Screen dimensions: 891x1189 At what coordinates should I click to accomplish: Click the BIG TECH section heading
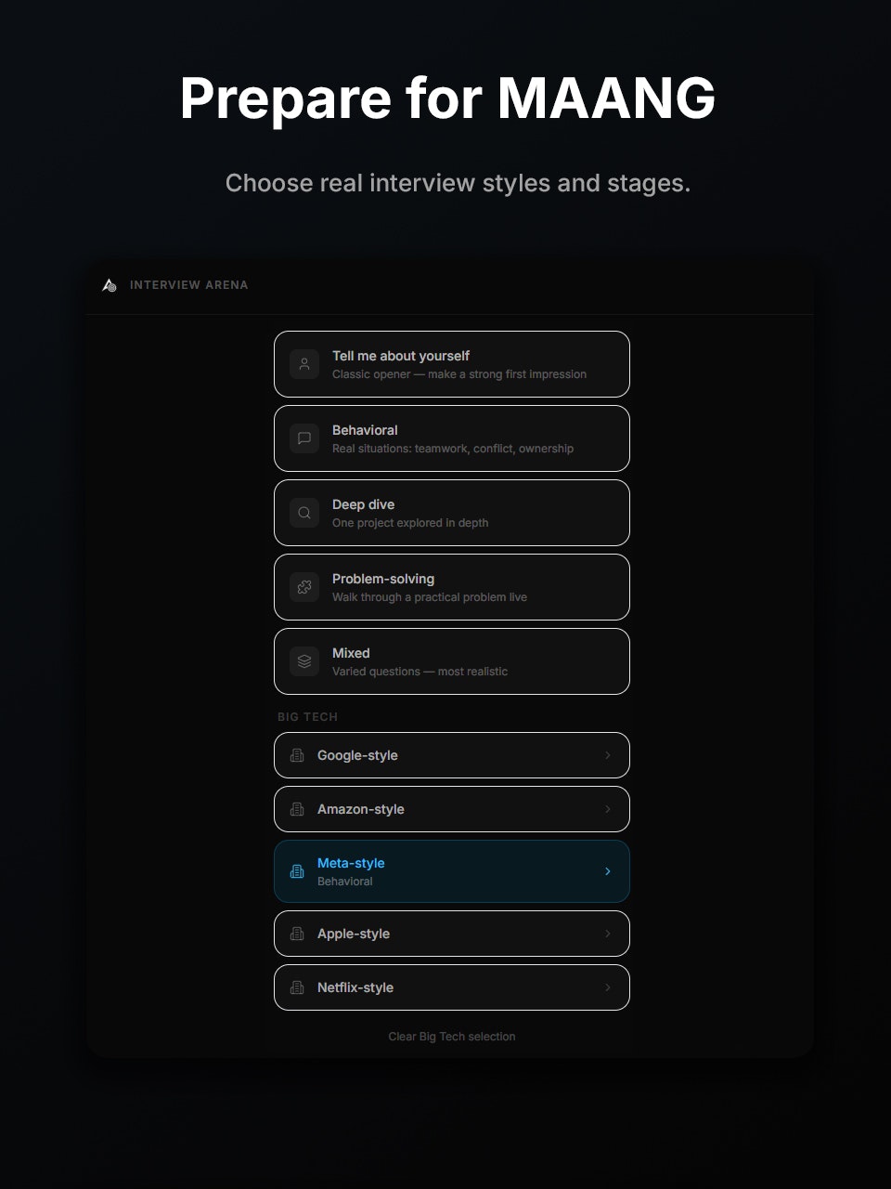point(307,717)
